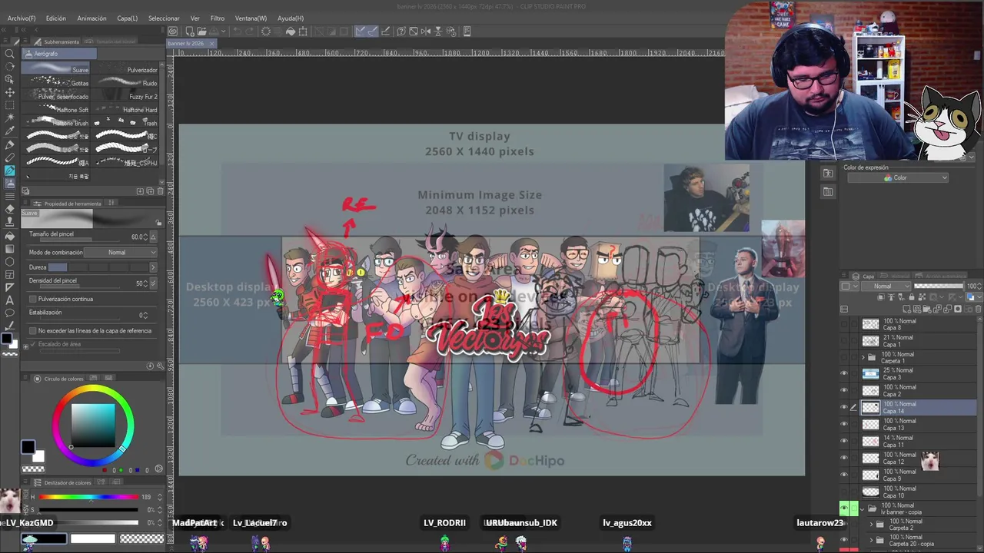
Task: Open the ClipStudio support help icon
Action: point(401,31)
